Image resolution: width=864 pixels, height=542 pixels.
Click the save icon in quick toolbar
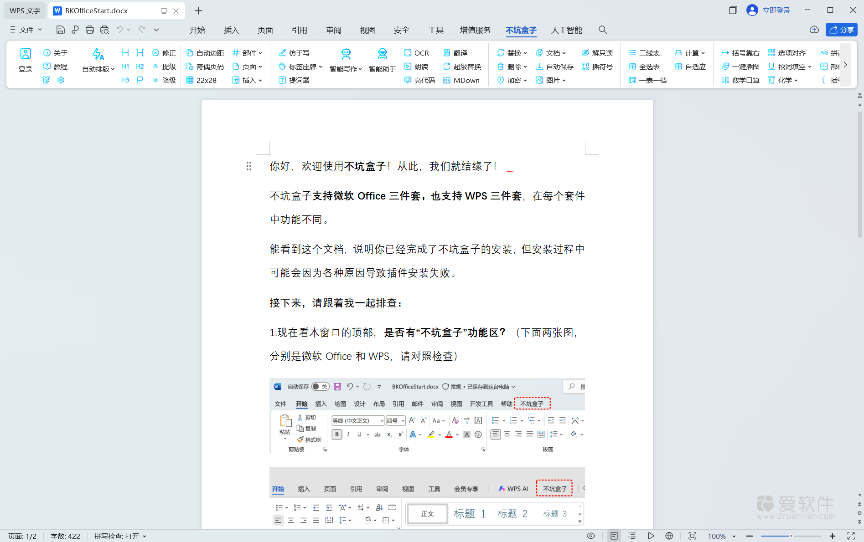(60, 30)
